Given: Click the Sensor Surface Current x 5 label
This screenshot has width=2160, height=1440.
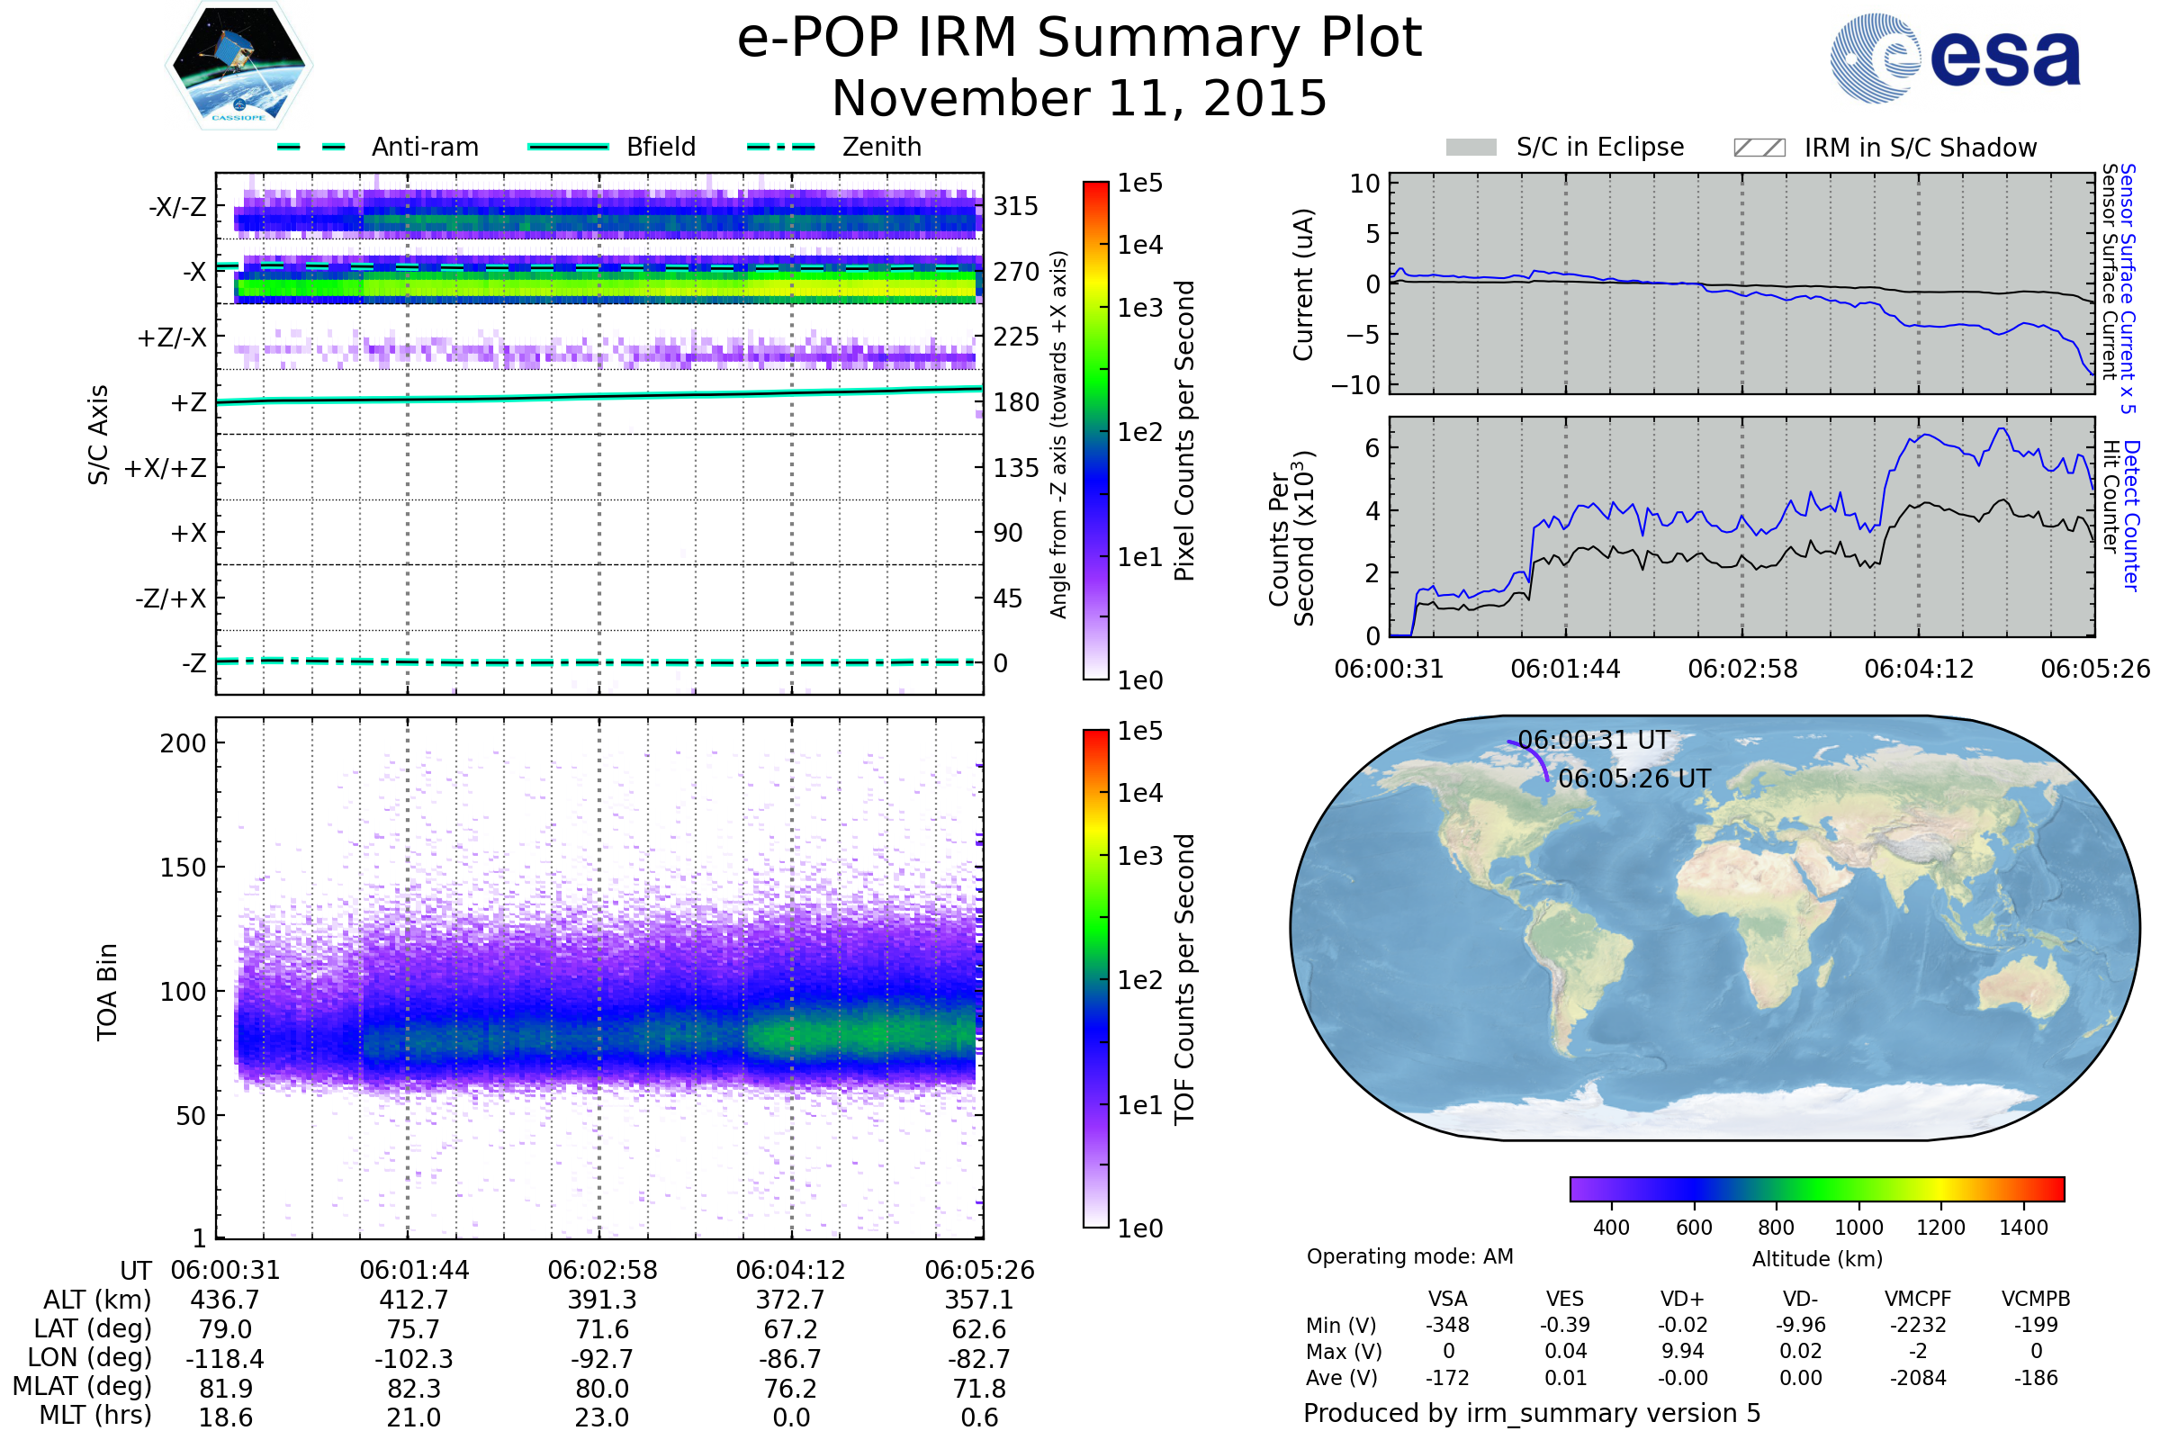Looking at the screenshot, I should click(2128, 287).
